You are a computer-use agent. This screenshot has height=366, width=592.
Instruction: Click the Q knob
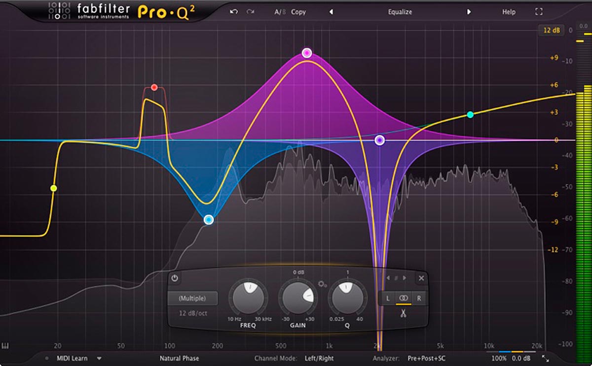point(347,298)
